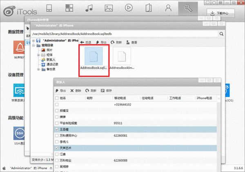Click phone number 62260081

pos(120,135)
